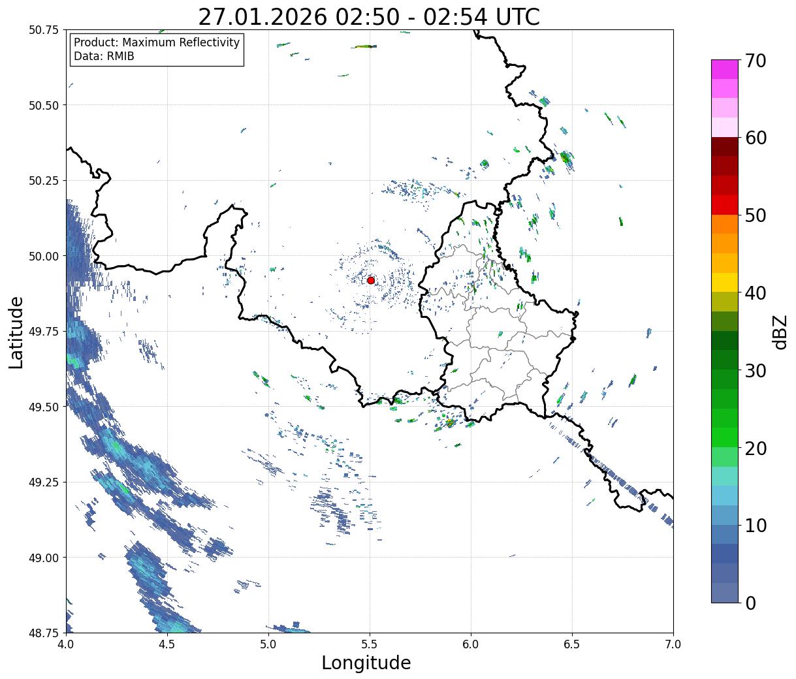This screenshot has width=796, height=679.
Task: Click the latitude tick label 50.00
Action: click(44, 256)
